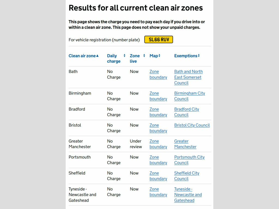Select the Clean air zone header text

tap(82, 56)
